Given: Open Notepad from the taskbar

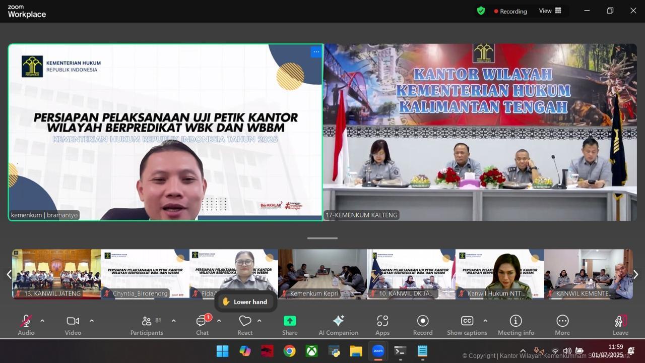Looking at the screenshot, I should click(x=422, y=351).
